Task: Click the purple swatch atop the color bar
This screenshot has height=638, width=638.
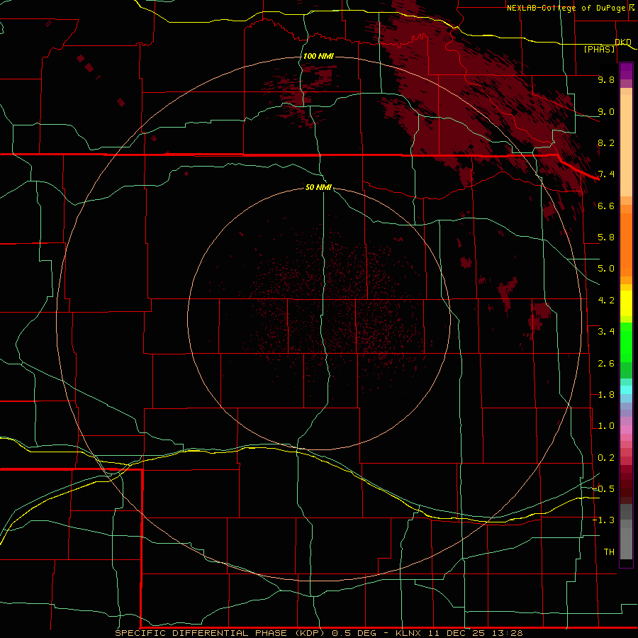Action: (x=626, y=71)
